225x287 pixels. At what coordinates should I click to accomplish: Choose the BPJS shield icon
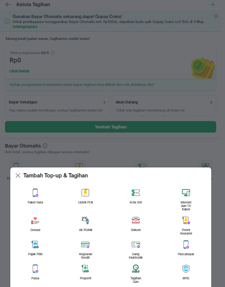tap(186, 269)
